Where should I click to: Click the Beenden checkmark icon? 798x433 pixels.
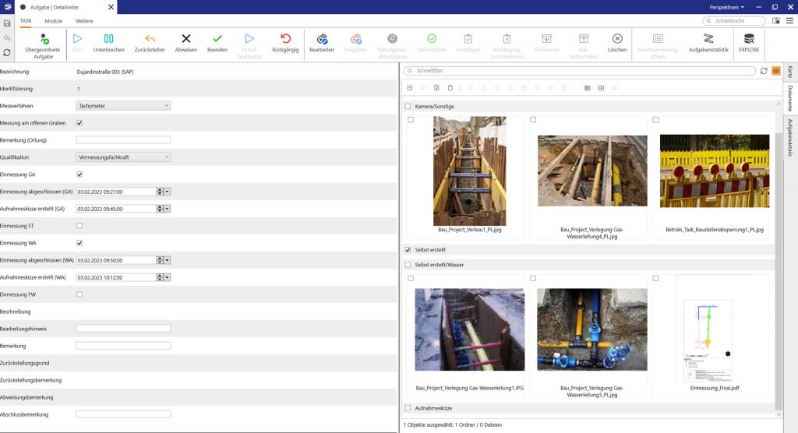click(x=217, y=39)
